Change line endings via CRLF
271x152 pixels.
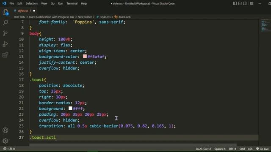tap(242, 149)
